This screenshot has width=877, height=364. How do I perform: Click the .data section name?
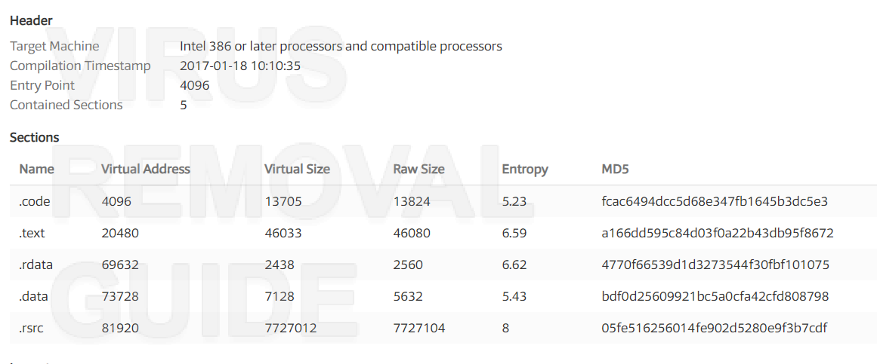[x=33, y=296]
